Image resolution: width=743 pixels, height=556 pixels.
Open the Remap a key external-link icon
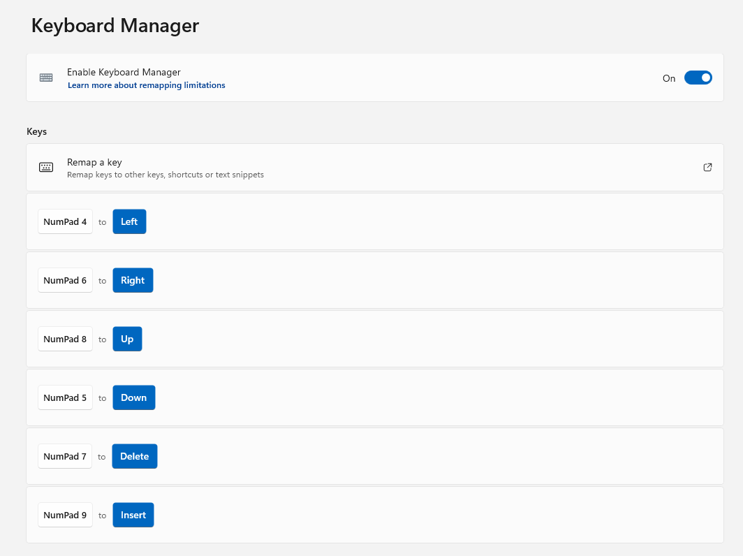707,168
